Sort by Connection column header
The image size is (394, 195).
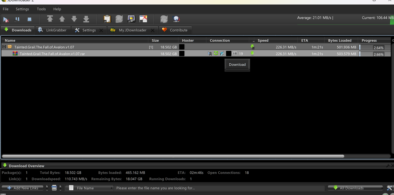227,40
